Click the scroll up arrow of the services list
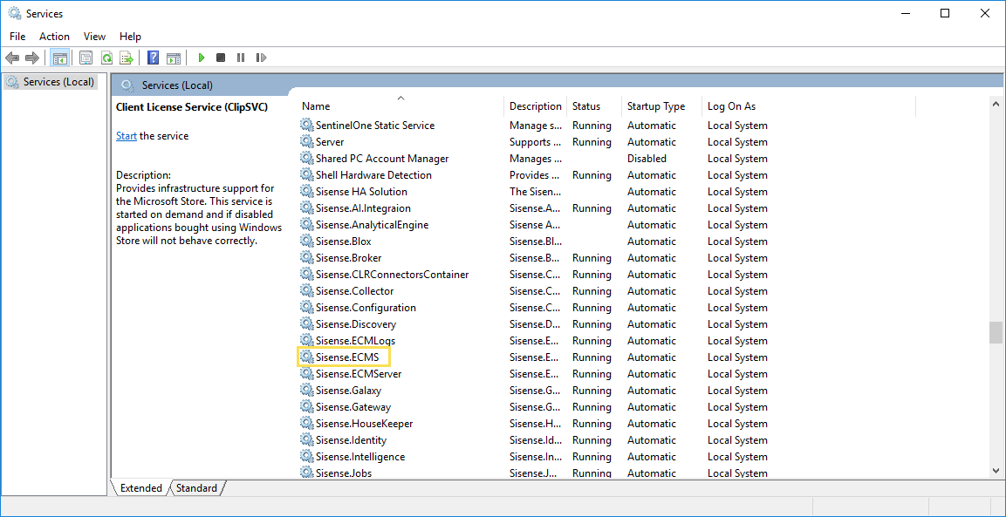Screen dimensions: 1006x517 click(x=995, y=103)
